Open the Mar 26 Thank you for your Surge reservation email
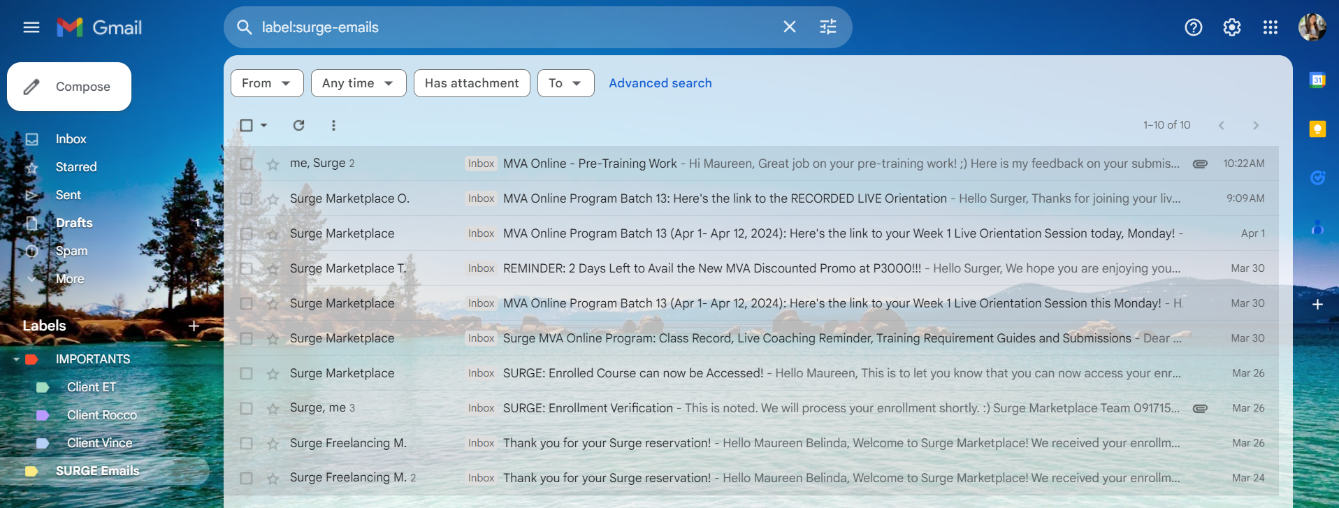 [751, 443]
